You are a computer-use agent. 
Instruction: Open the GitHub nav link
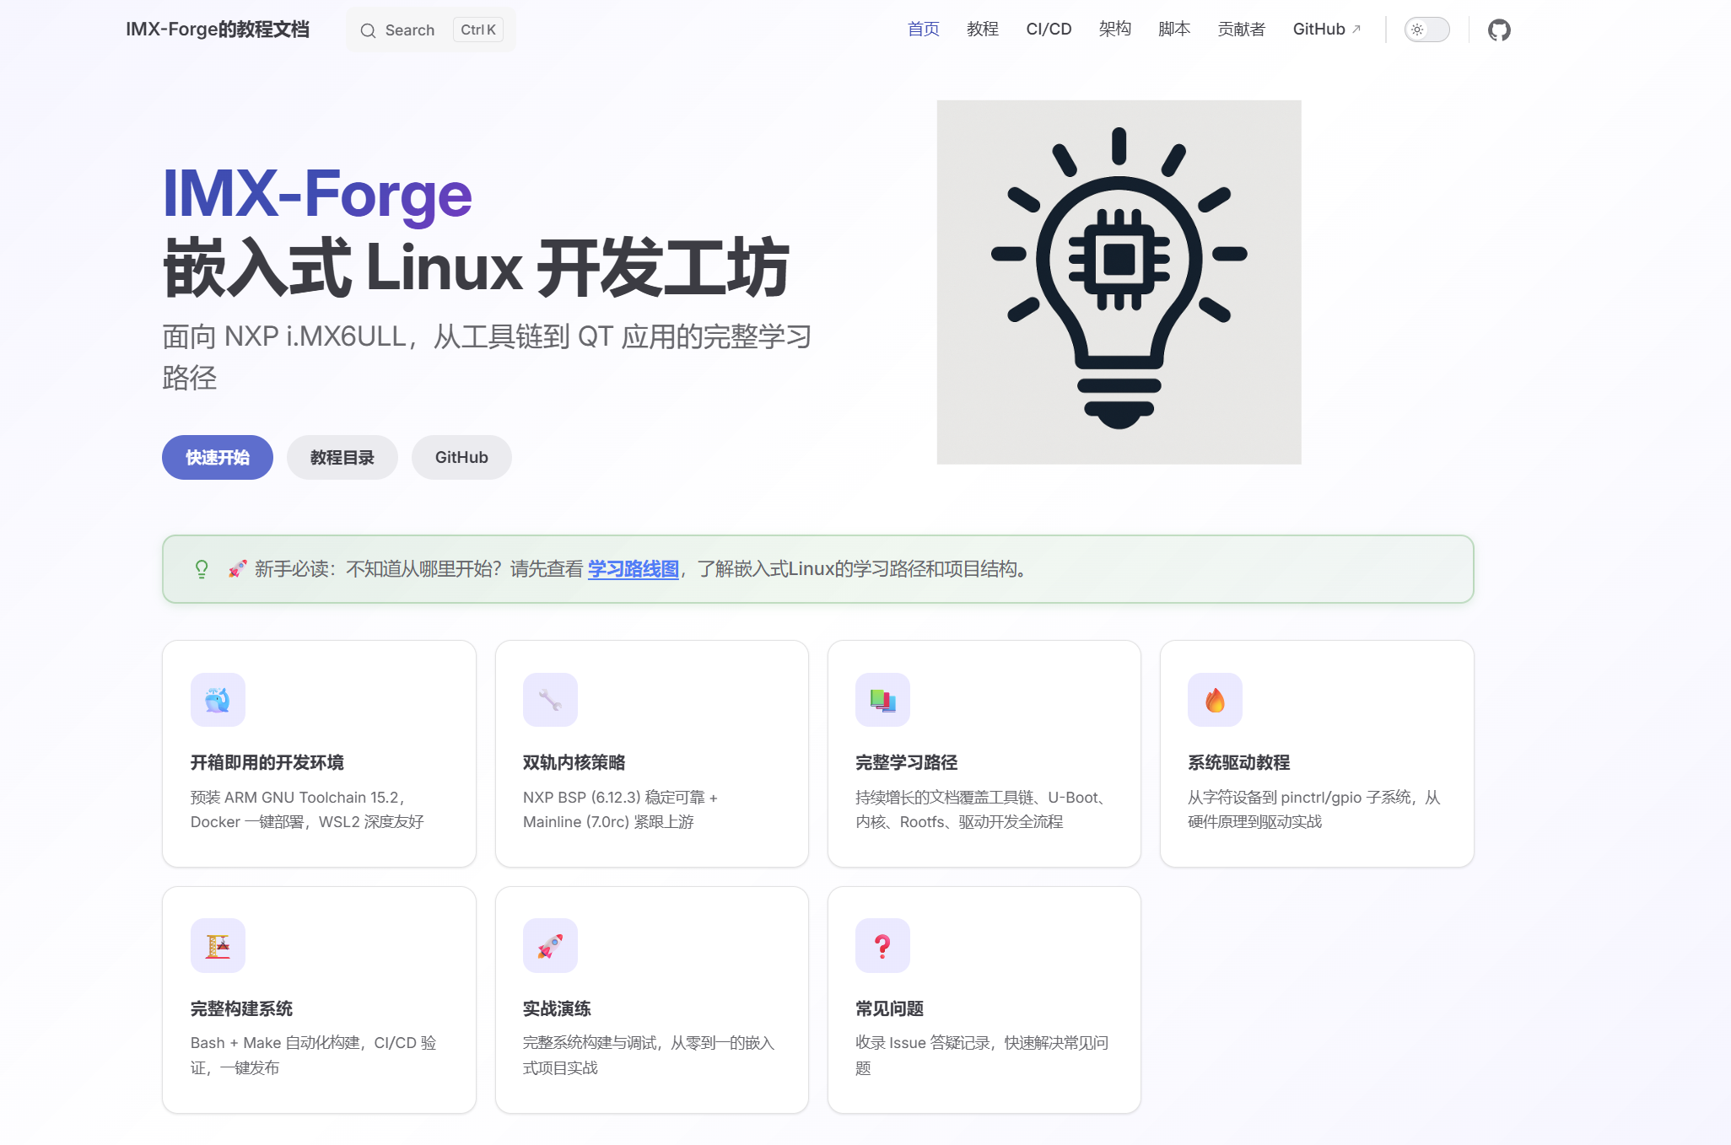[x=1327, y=30]
